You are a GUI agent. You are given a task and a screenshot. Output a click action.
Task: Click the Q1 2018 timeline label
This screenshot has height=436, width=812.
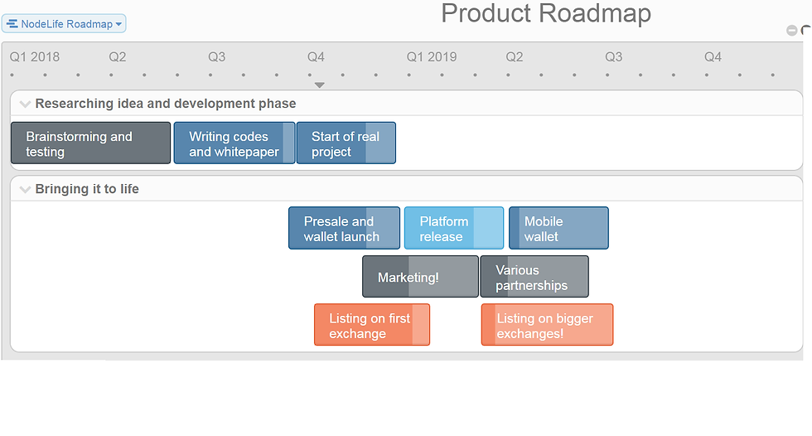click(35, 57)
